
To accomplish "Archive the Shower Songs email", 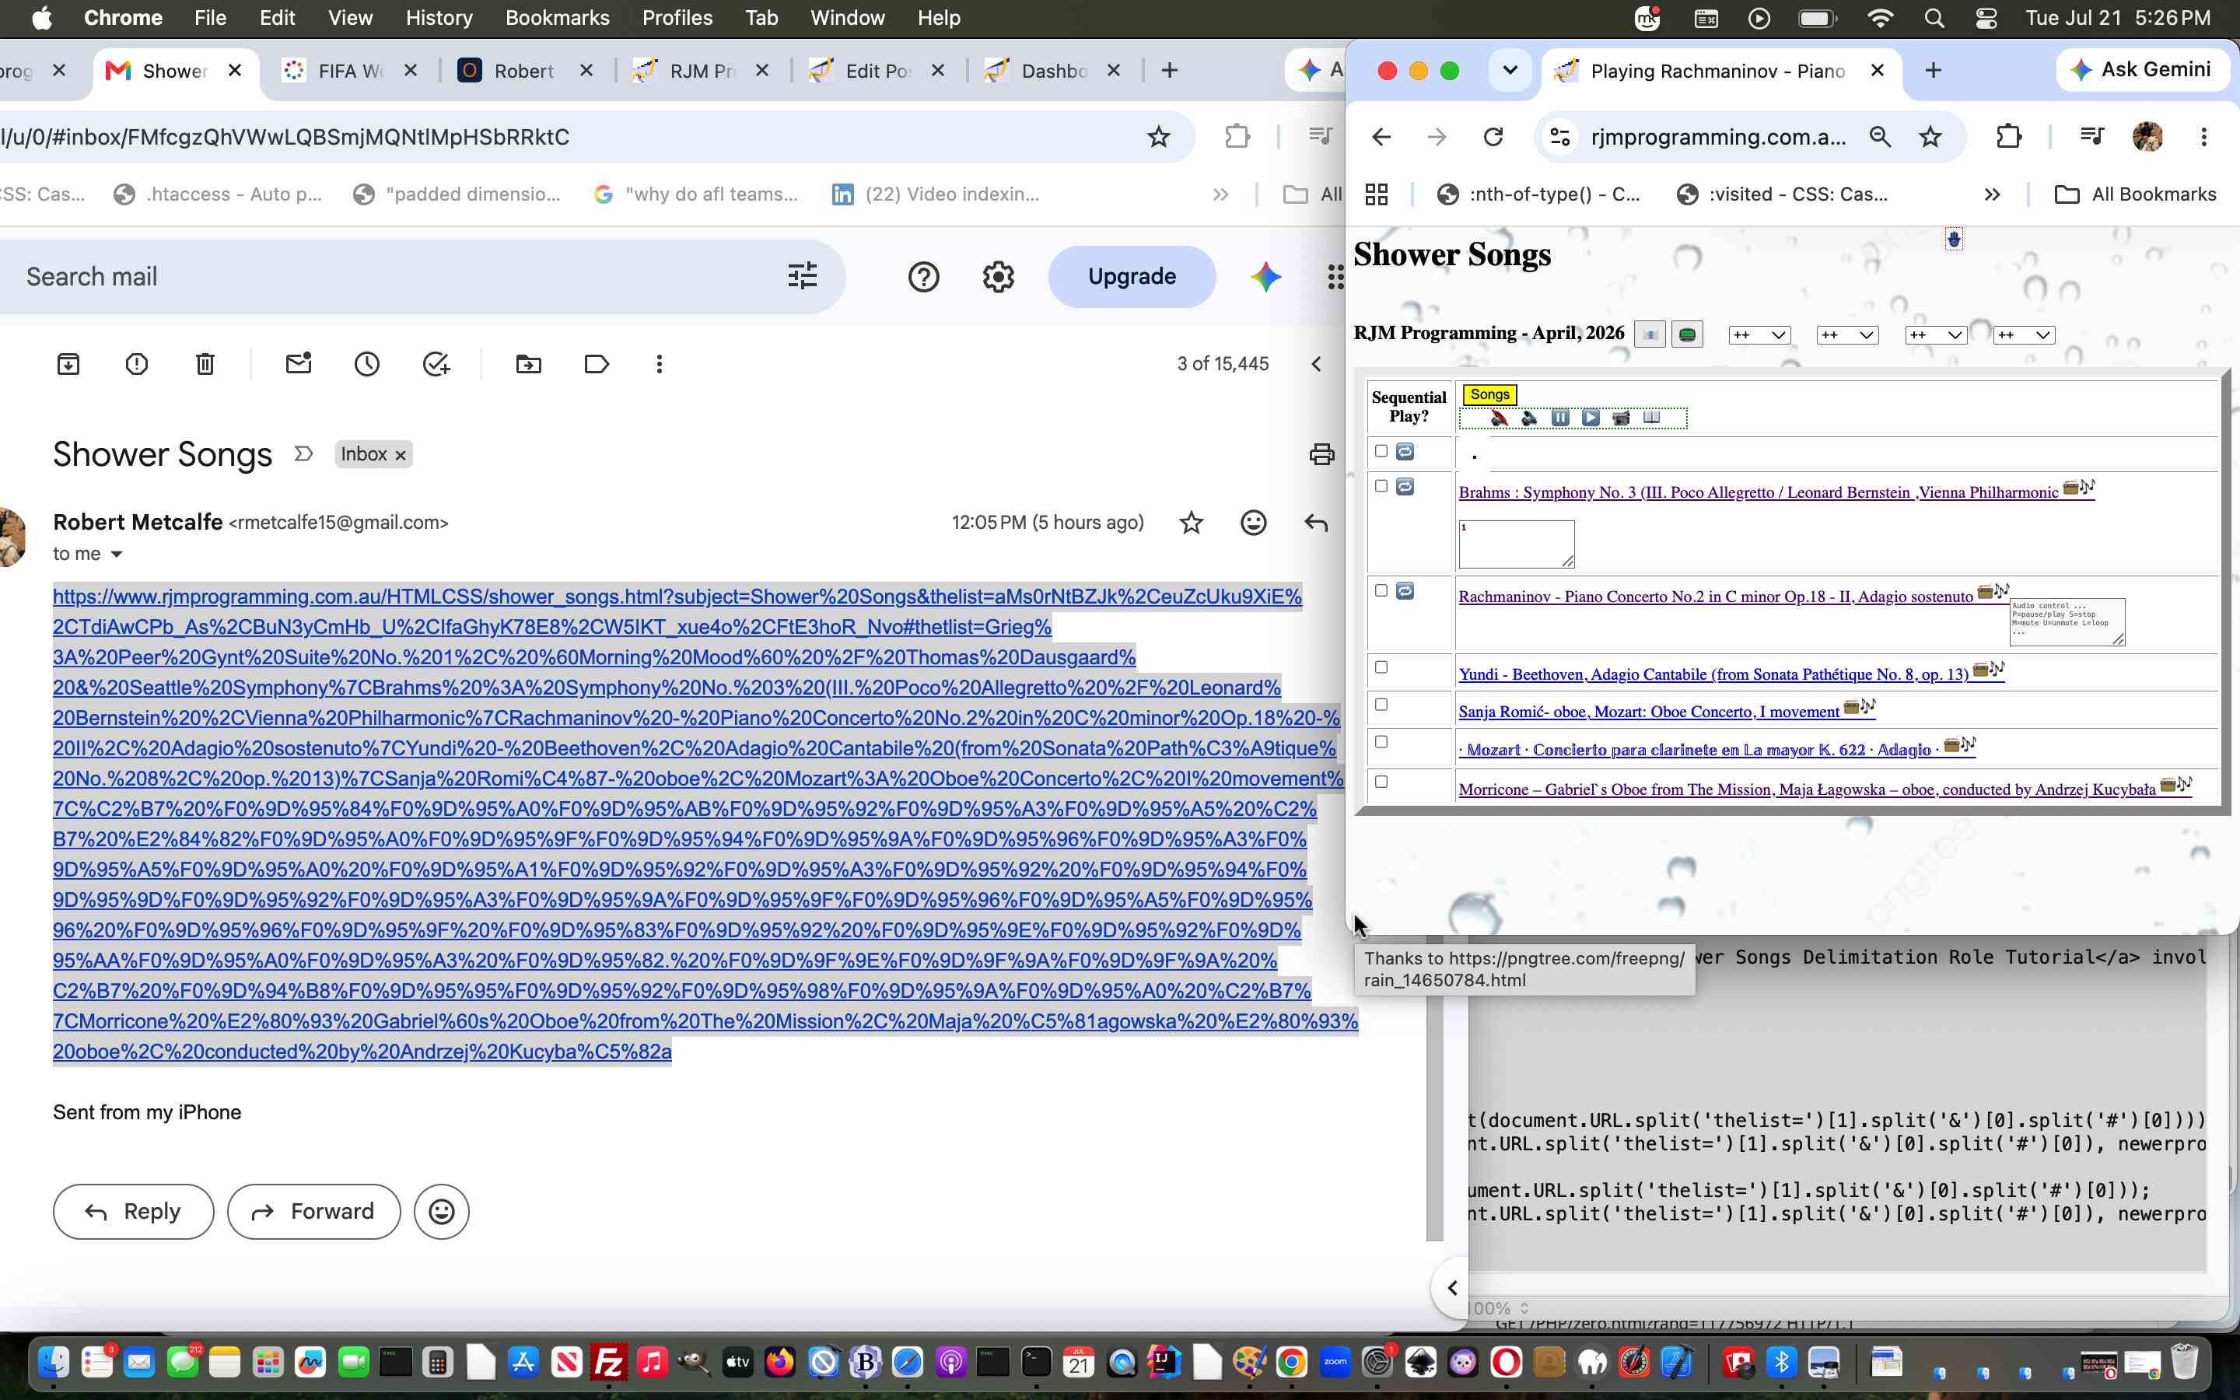I will pyautogui.click(x=68, y=364).
